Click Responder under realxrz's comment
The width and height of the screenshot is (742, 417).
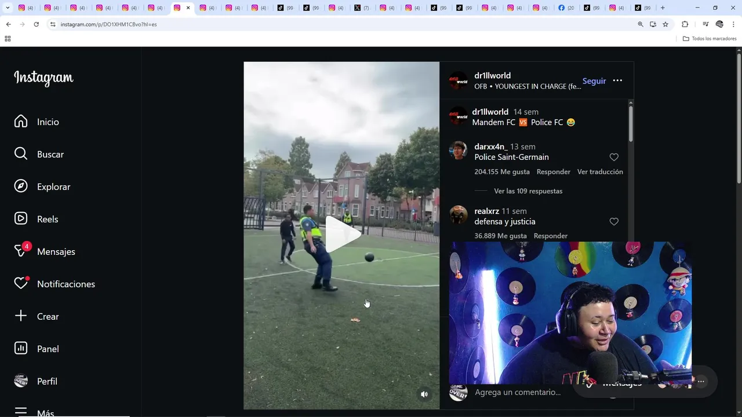[x=550, y=236]
